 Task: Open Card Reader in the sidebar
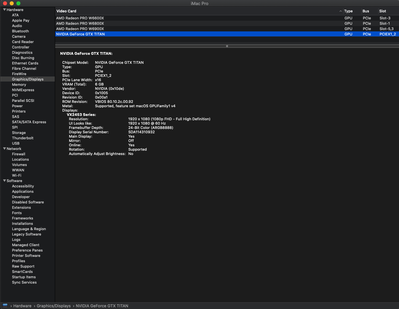point(23,42)
